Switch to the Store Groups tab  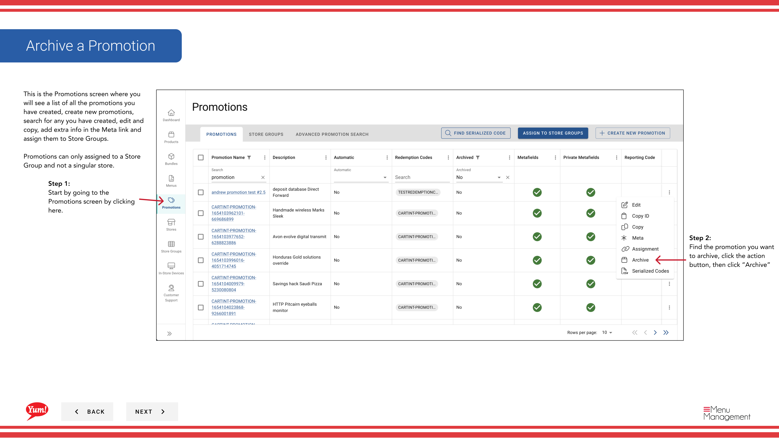pyautogui.click(x=266, y=134)
